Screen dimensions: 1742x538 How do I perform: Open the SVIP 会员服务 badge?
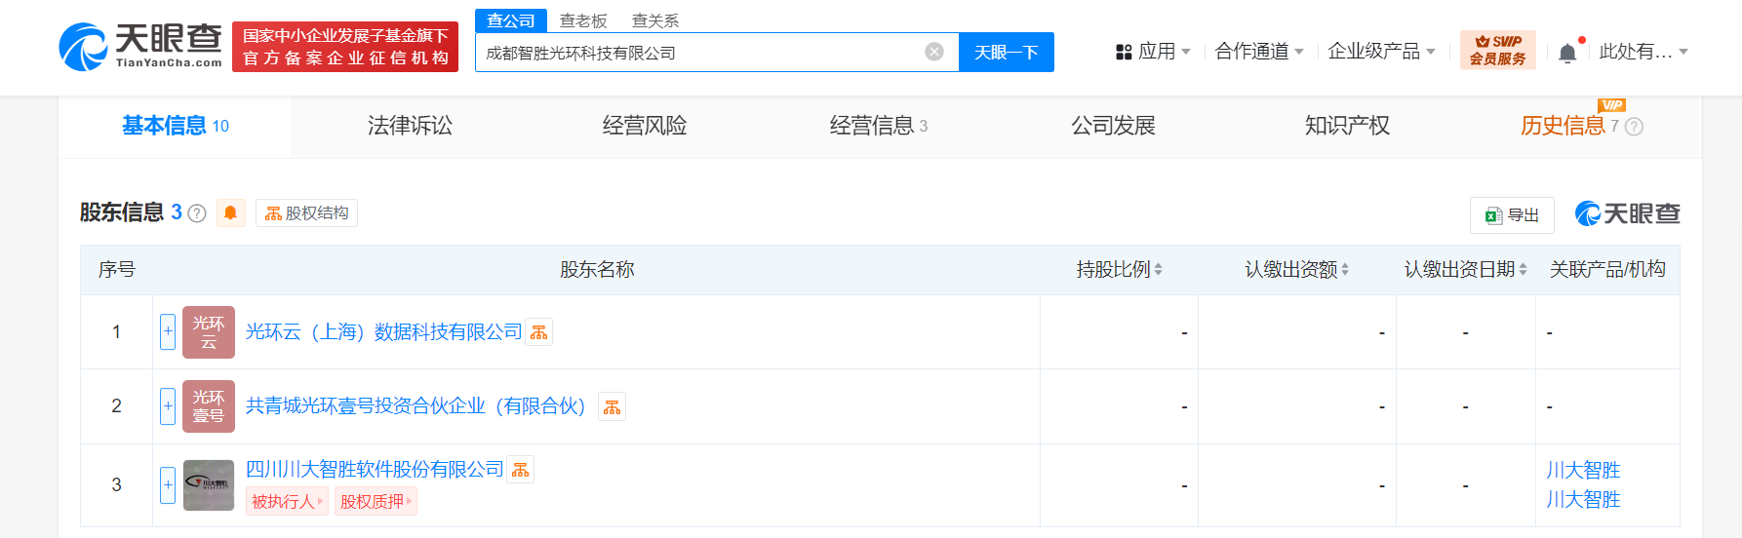[x=1498, y=50]
